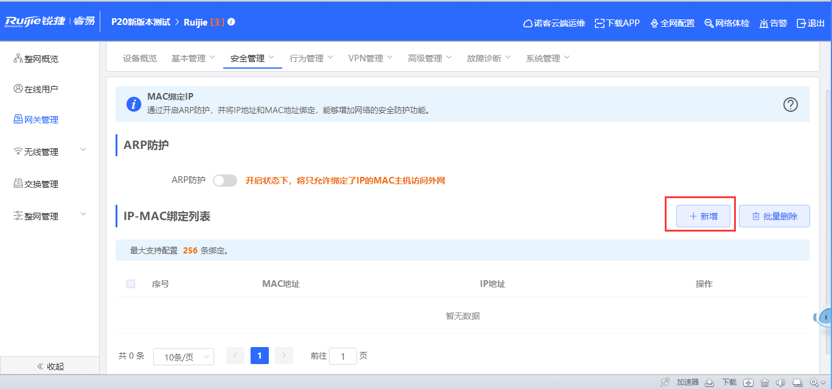Screen dimensions: 832x389
Task: Open 诺客云端运维 cloud service
Action: click(554, 23)
